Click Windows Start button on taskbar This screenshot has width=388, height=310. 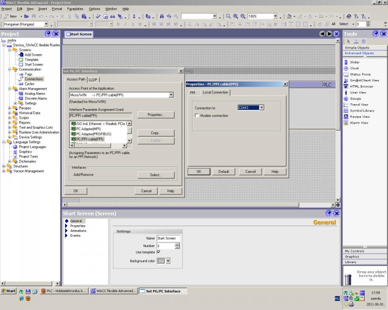[x=8, y=291]
